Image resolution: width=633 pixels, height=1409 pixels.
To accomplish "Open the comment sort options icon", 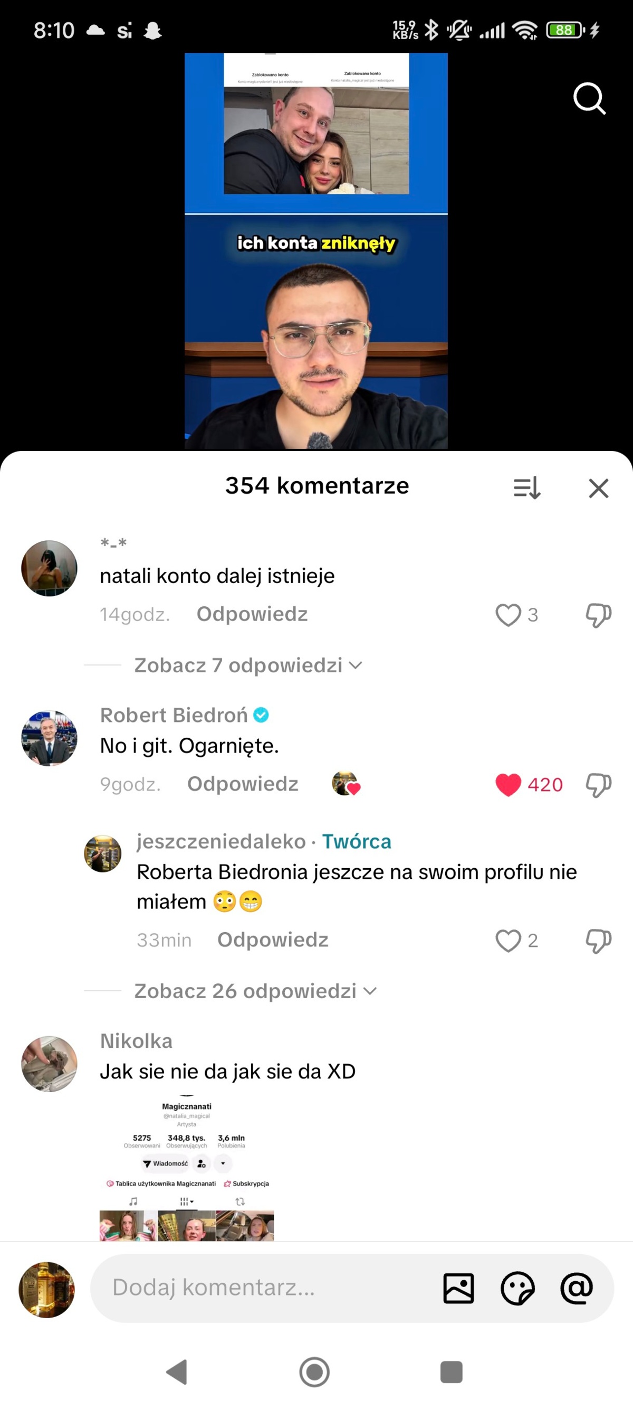I will (x=527, y=487).
